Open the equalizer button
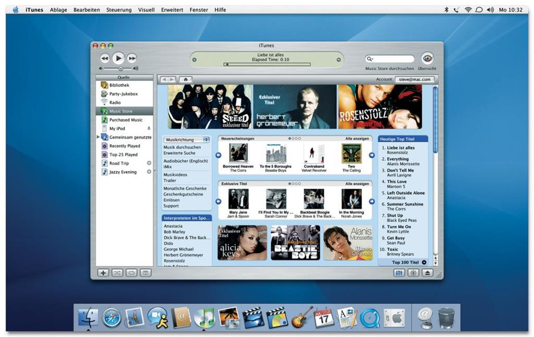This screenshot has height=337, width=534. coord(399,273)
